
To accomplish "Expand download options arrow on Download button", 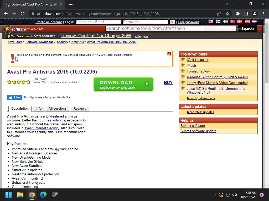I will click(147, 84).
